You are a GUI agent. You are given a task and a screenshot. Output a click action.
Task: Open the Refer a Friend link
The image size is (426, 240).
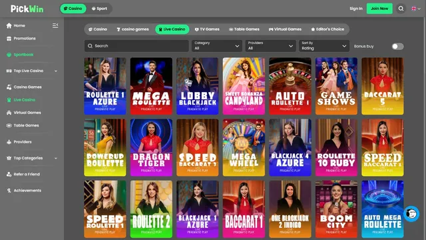pyautogui.click(x=27, y=174)
